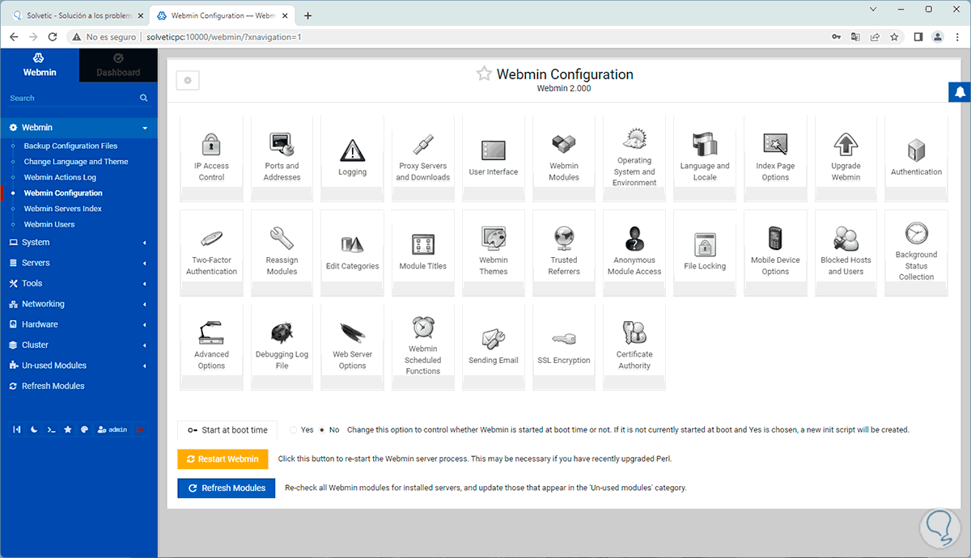Screen dimensions: 971x558
Task: Collapse the navigation menu sidebar icon
Action: (17, 429)
